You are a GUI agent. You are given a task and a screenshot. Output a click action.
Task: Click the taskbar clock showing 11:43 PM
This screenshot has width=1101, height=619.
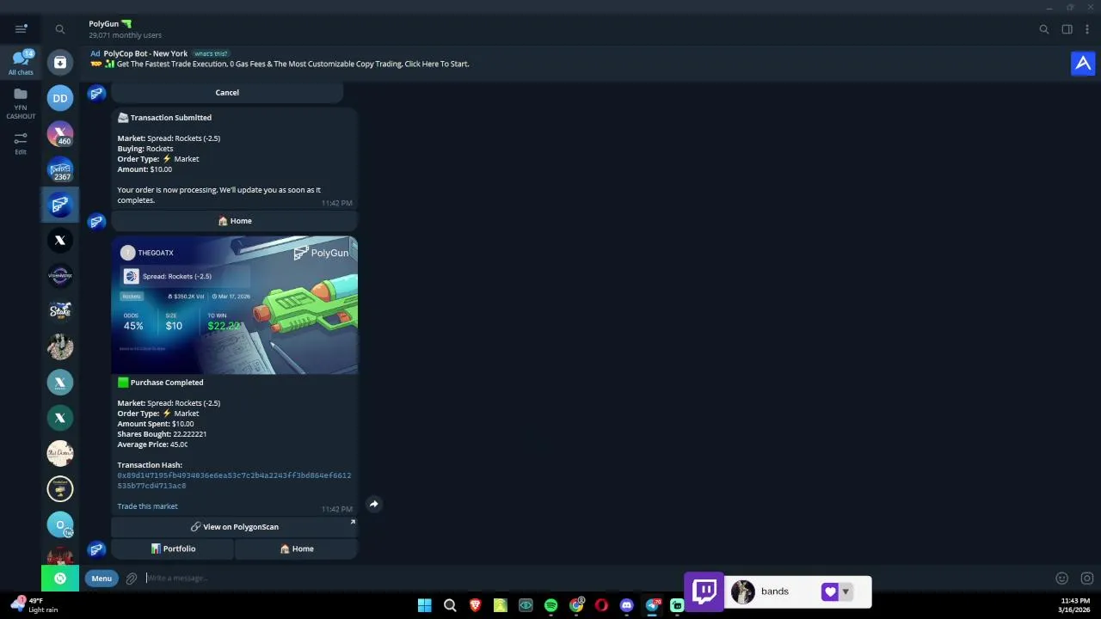(1075, 605)
